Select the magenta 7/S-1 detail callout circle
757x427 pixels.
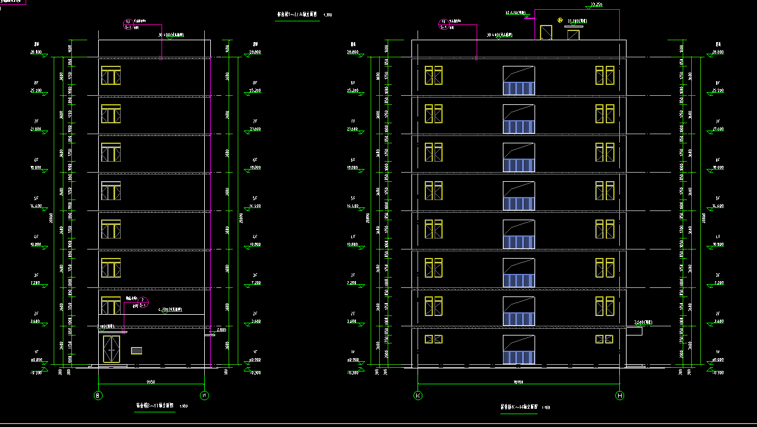pyautogui.click(x=143, y=302)
